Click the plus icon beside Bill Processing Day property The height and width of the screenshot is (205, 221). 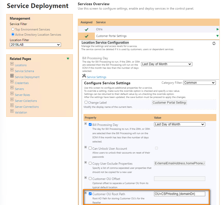[86, 124]
